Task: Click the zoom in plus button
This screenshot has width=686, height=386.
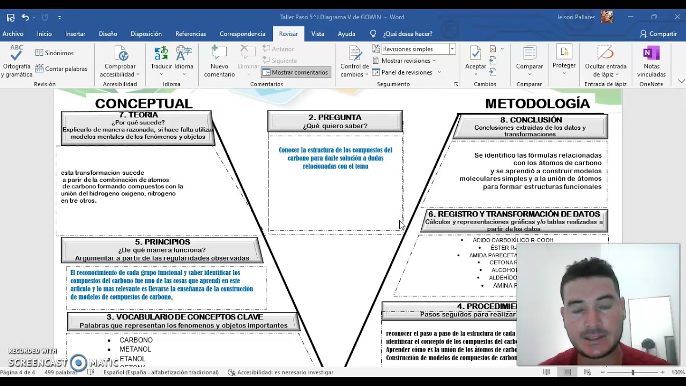Action: click(662, 372)
